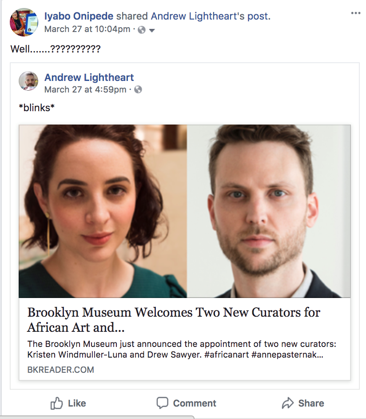Open Andrew Lightheart's name in shared post

[89, 77]
